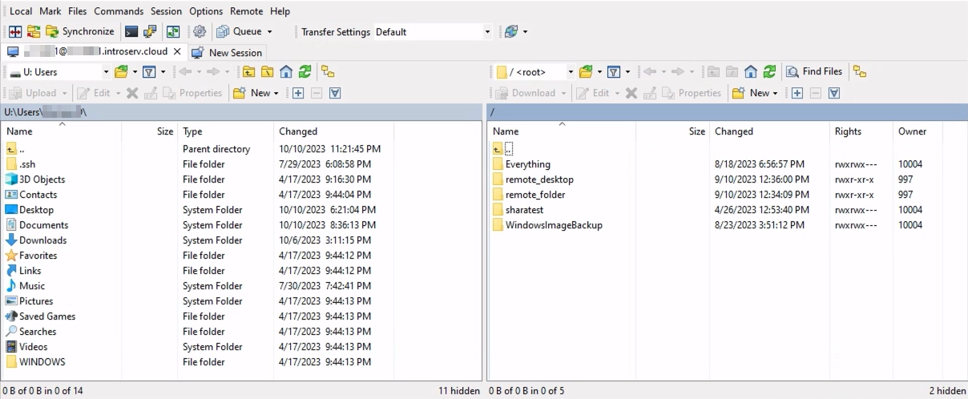Image resolution: width=968 pixels, height=399 pixels.
Task: Click the Find Files button
Action: pos(814,72)
